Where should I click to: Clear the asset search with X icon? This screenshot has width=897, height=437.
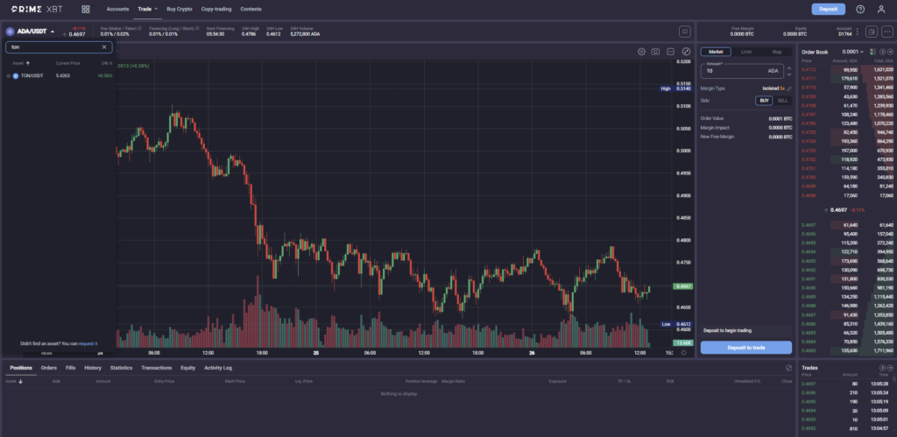coord(104,47)
